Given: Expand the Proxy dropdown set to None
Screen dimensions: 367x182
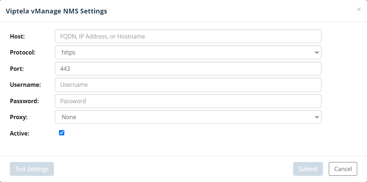Looking at the screenshot, I should pyautogui.click(x=188, y=117).
